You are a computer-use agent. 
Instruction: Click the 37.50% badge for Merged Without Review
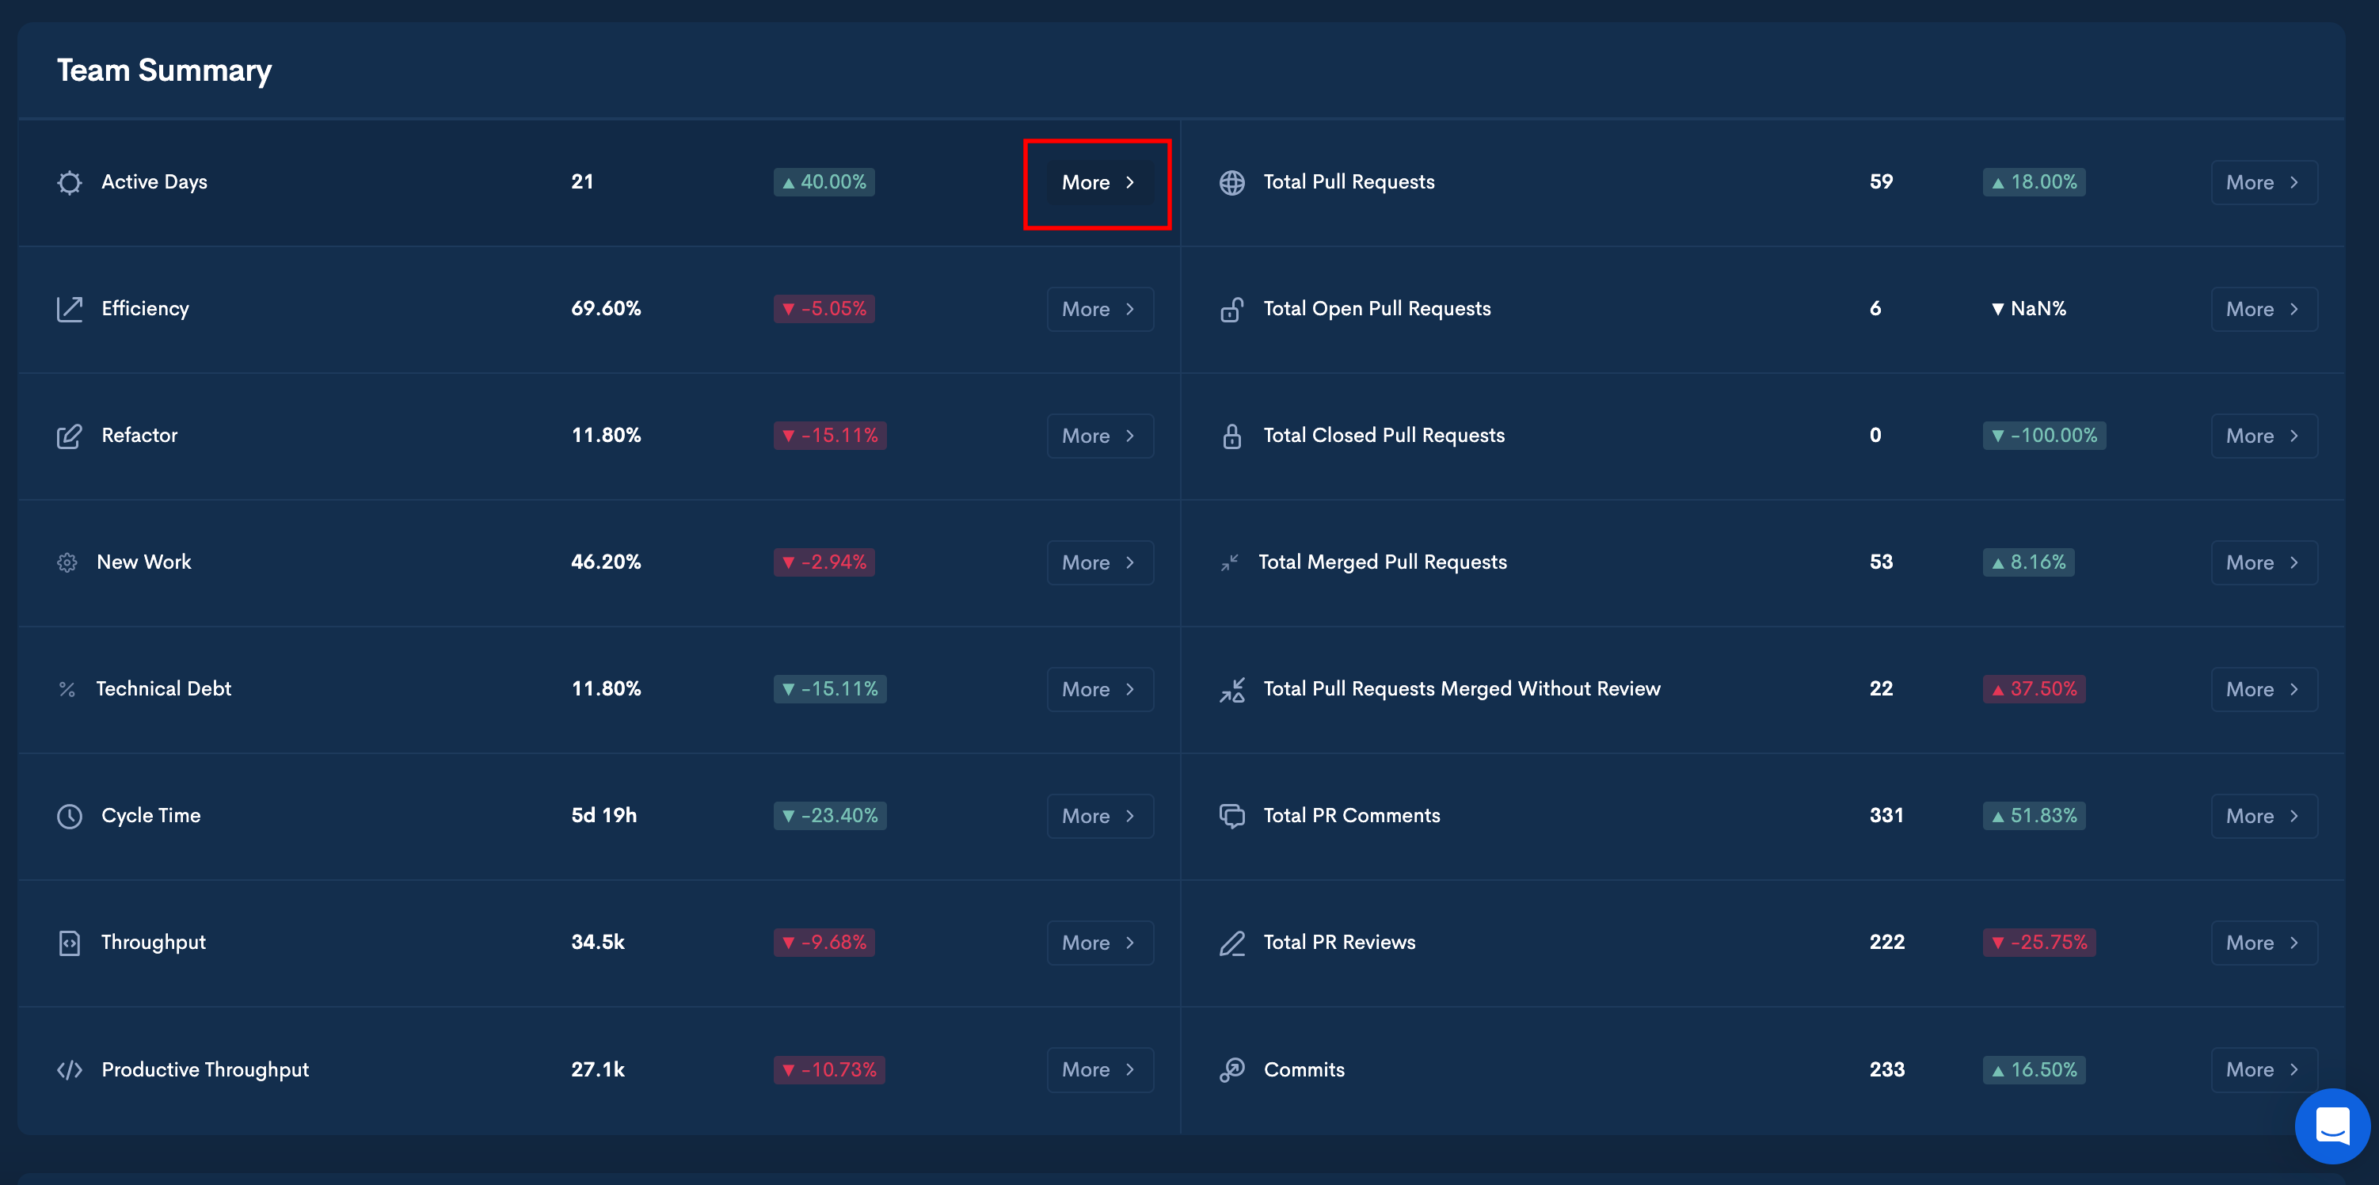tap(2034, 690)
